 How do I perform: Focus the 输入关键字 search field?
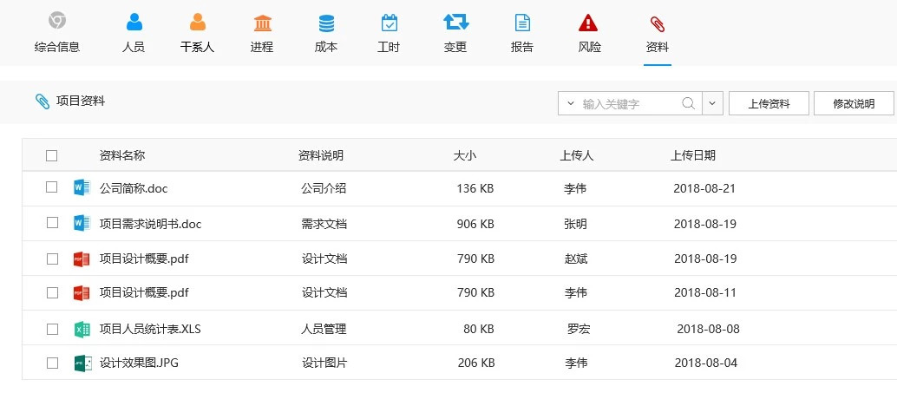[629, 103]
